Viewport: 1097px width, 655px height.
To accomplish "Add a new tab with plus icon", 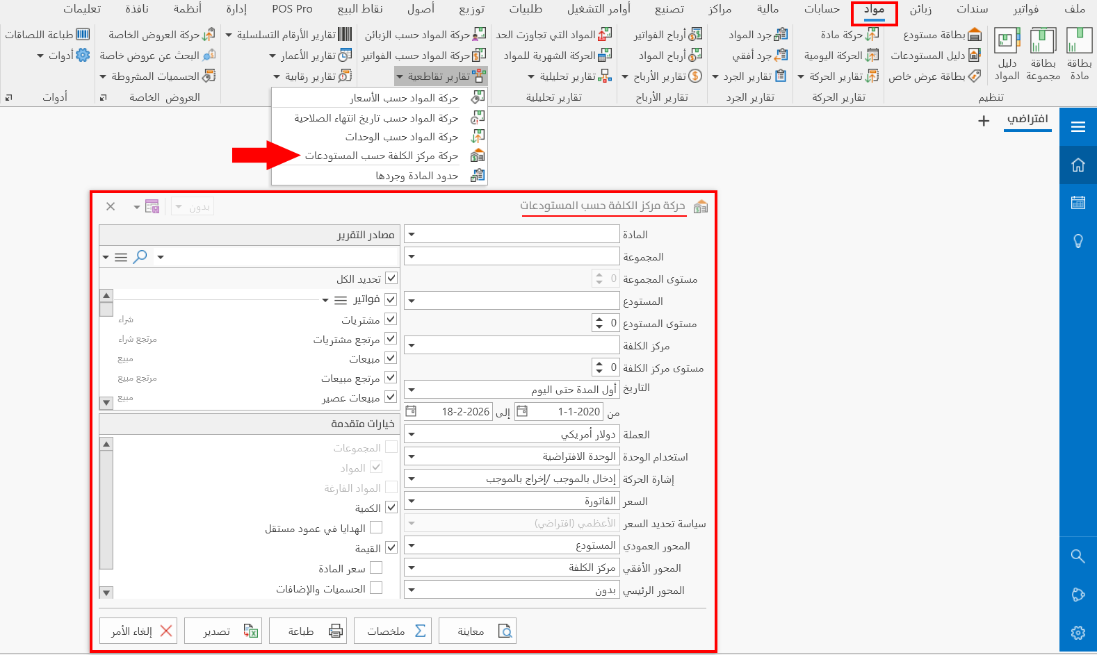I will (x=984, y=121).
